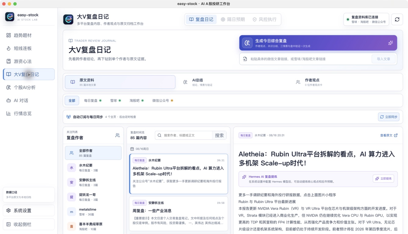Open 趋势题材 in the sidebar
Viewport: 408px width, 234px height.
click(x=29, y=35)
